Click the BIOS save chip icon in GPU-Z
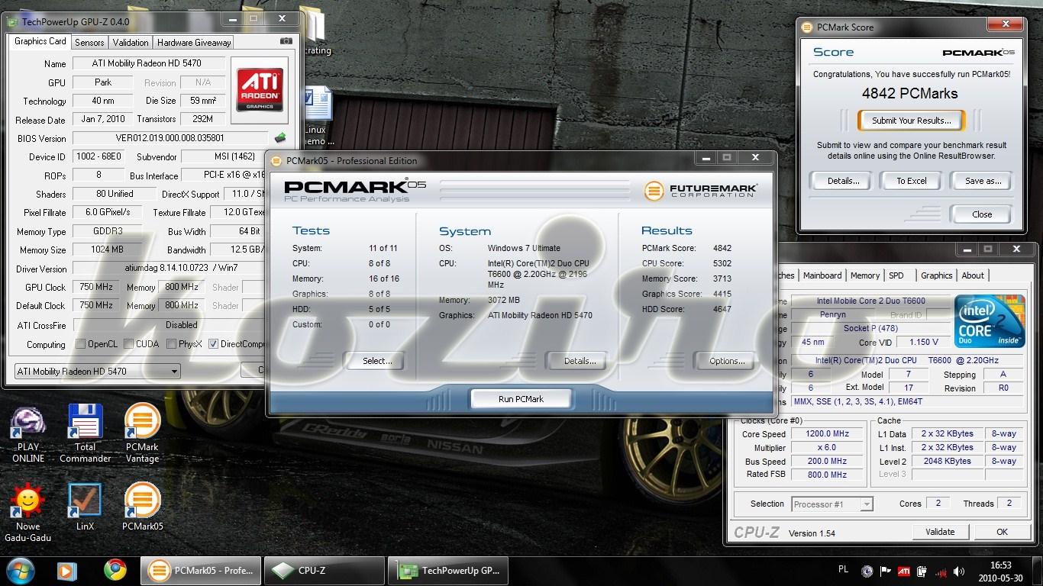 [x=280, y=138]
